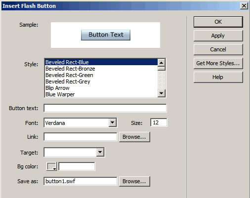This screenshot has width=250, height=198.
Task: Browse for a Link file
Action: coord(134,137)
